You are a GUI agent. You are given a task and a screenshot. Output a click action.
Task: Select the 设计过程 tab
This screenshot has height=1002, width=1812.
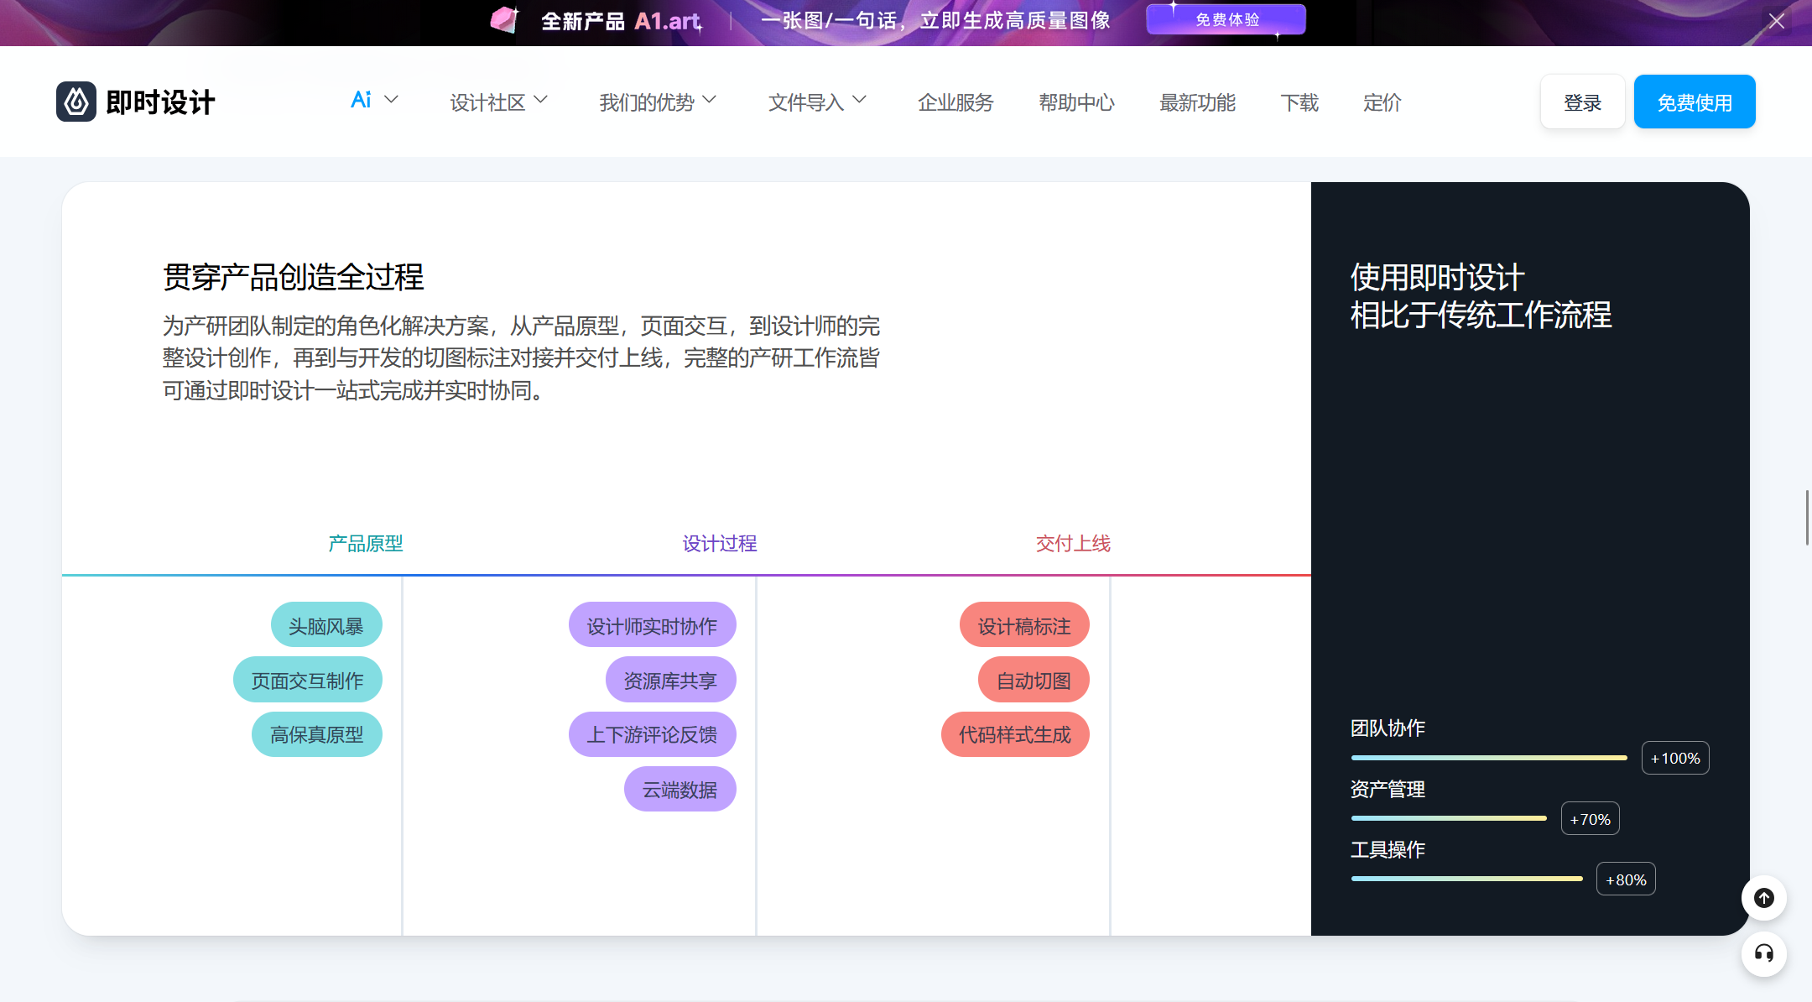point(719,543)
